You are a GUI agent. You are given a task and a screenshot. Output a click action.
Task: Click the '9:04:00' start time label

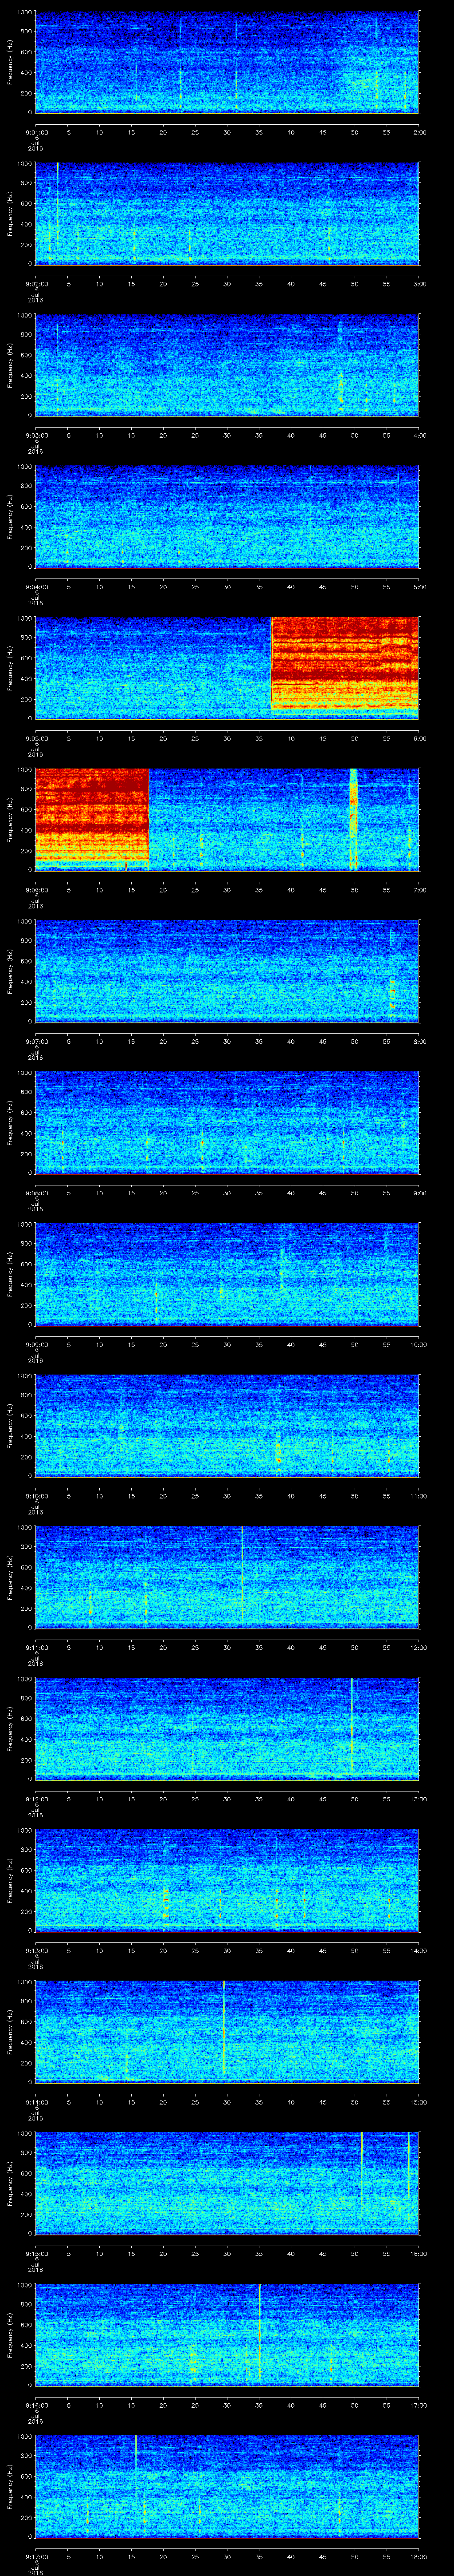click(36, 586)
